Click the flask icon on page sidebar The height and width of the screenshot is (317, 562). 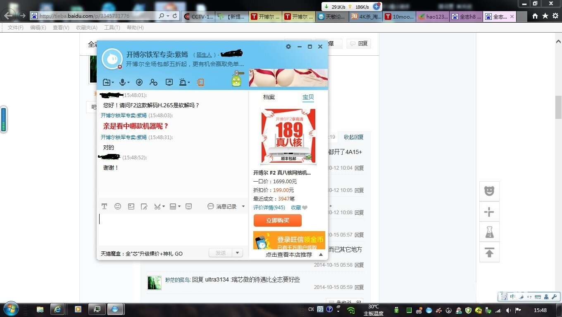tap(489, 232)
